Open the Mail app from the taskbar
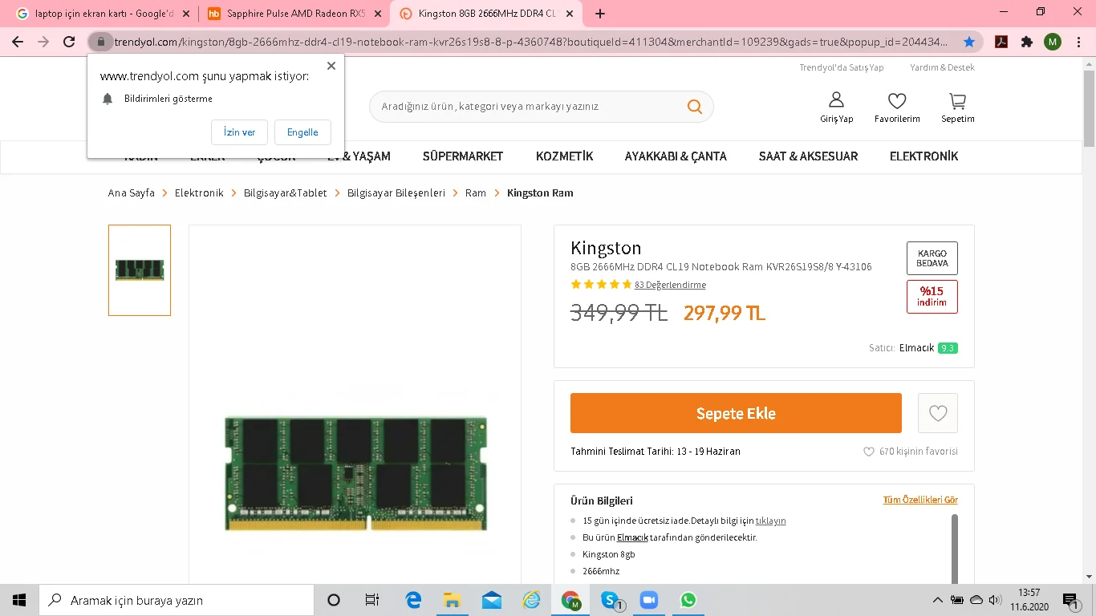The width and height of the screenshot is (1096, 616). 492,600
